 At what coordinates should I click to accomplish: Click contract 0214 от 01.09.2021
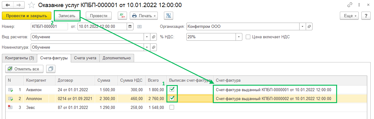pyautogui.click(x=75, y=99)
